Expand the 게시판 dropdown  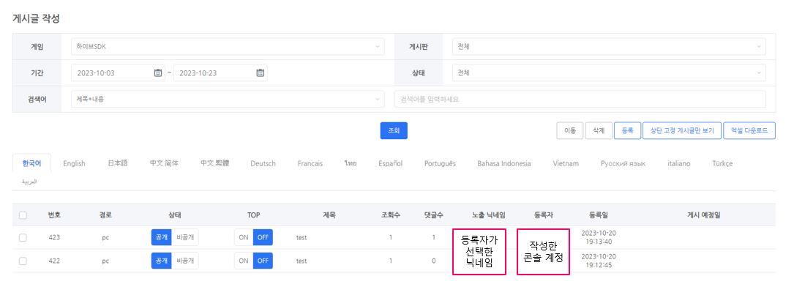pos(609,47)
